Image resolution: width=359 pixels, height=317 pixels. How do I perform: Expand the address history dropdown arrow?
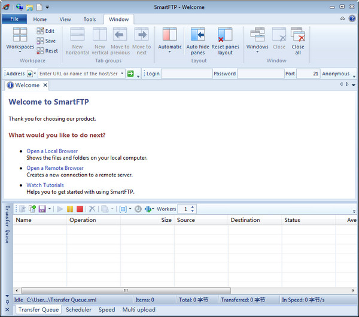click(122, 74)
